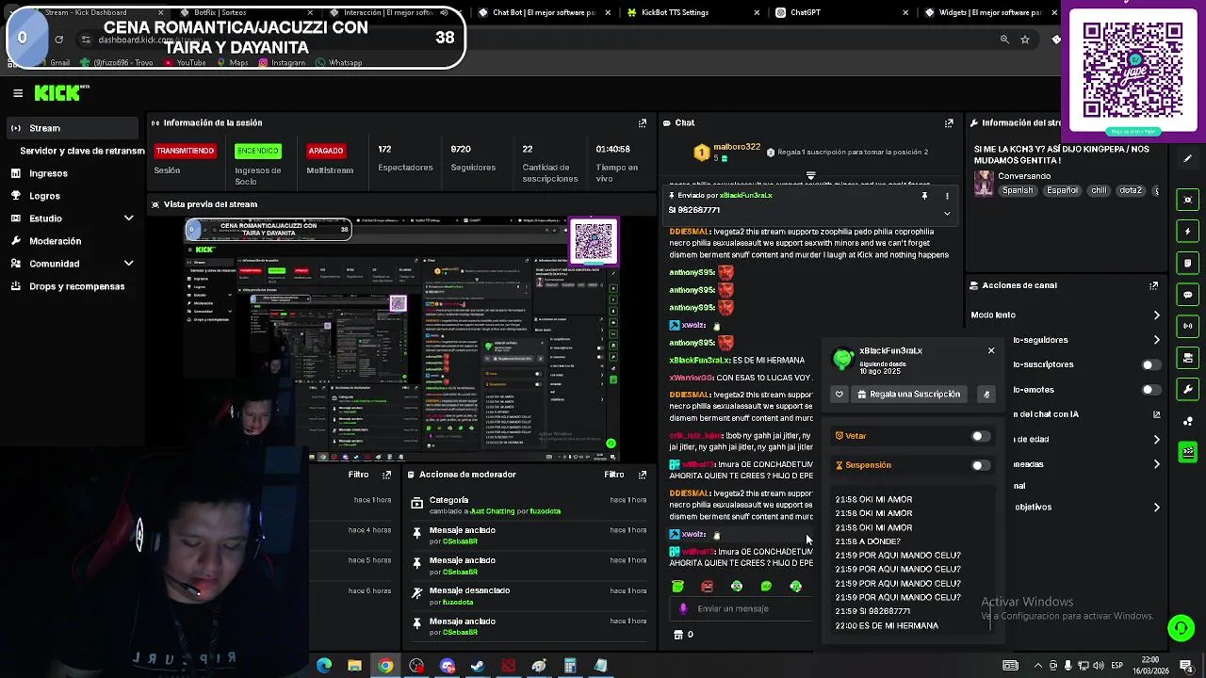Click the mute icon in xBlackFun3raLx card
This screenshot has height=678, width=1206.
tap(986, 395)
